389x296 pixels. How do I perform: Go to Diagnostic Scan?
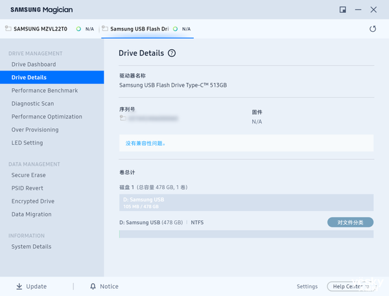click(32, 104)
